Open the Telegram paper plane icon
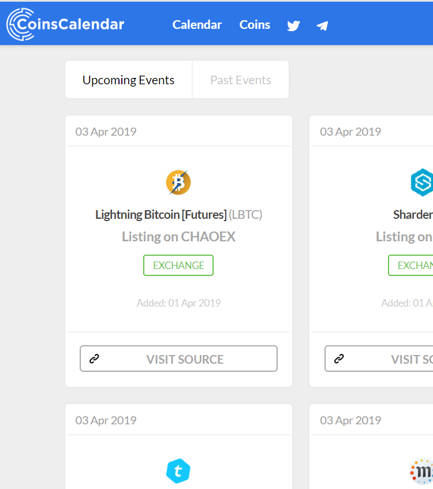 click(322, 25)
